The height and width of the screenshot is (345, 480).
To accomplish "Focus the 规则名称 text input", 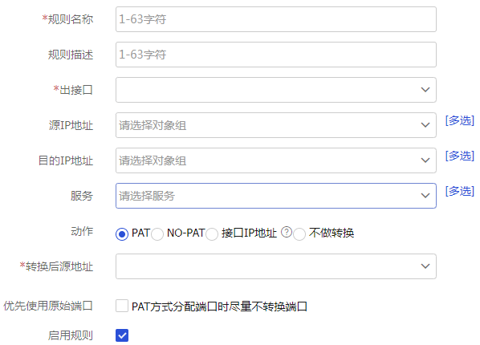I will pos(276,19).
